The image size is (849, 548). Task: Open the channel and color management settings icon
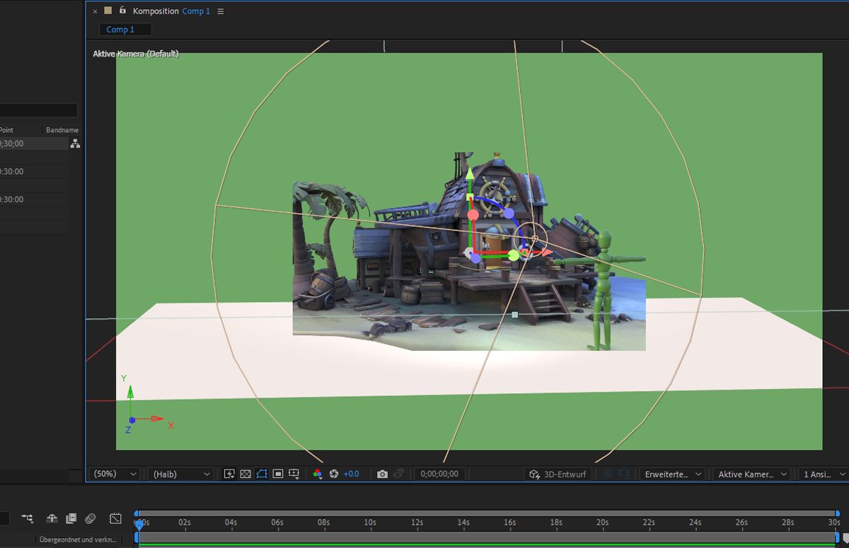[x=318, y=474]
